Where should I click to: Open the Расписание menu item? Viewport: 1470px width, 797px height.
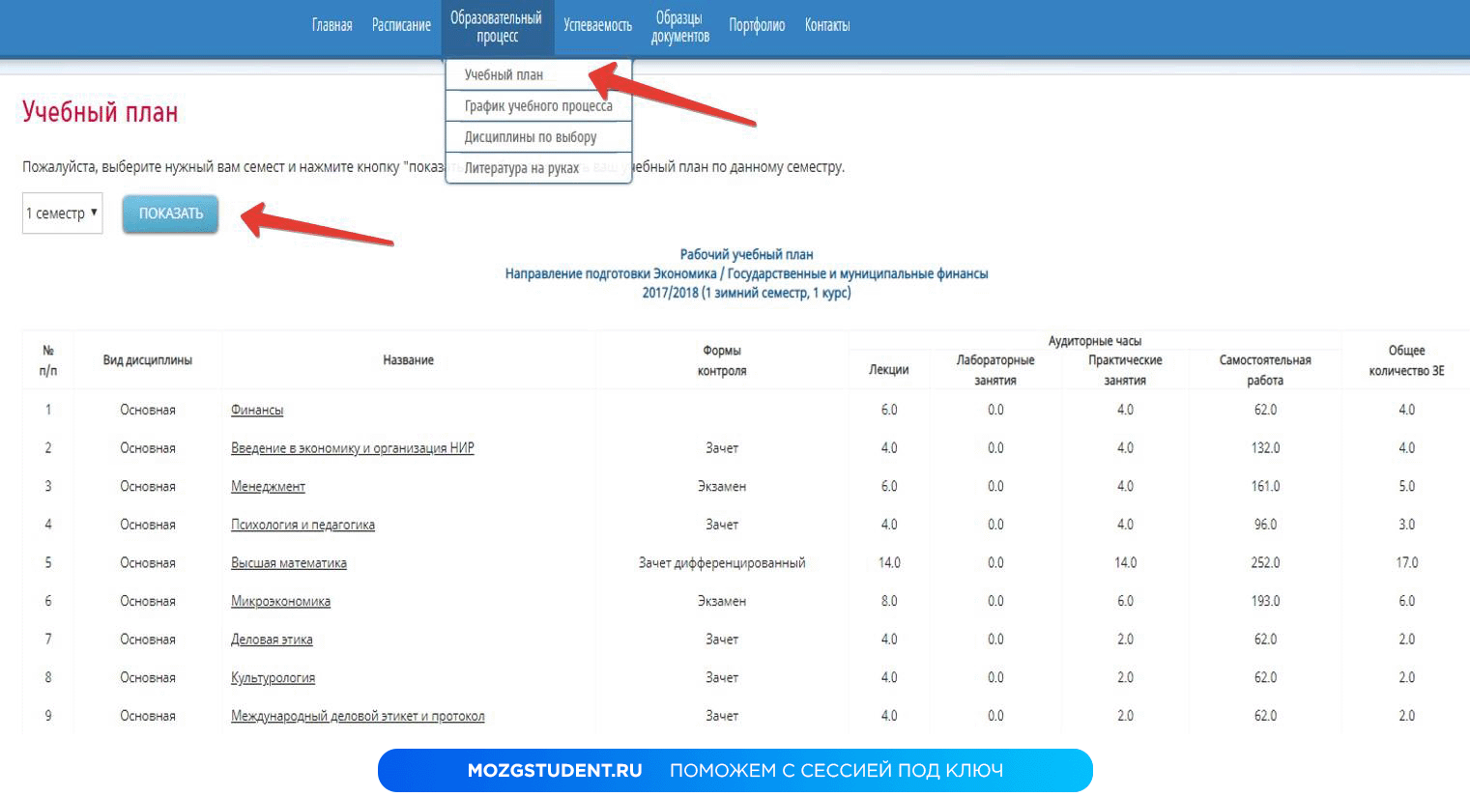[401, 25]
